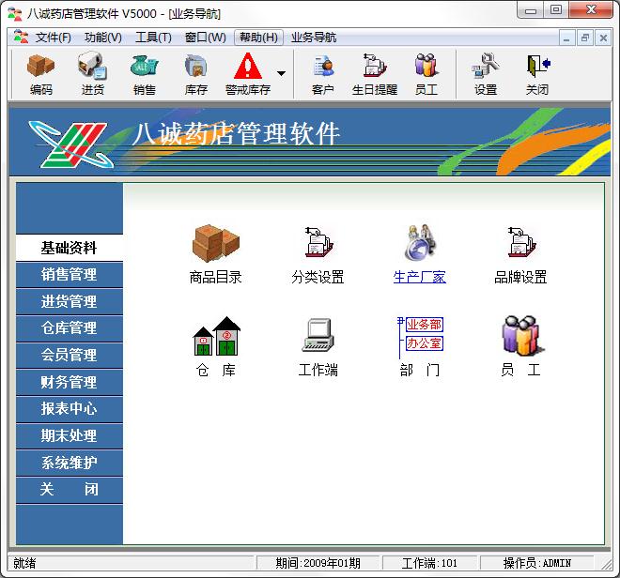This screenshot has height=578, width=620.
Task: Open the 员工 toolbar icon
Action: coord(426,74)
